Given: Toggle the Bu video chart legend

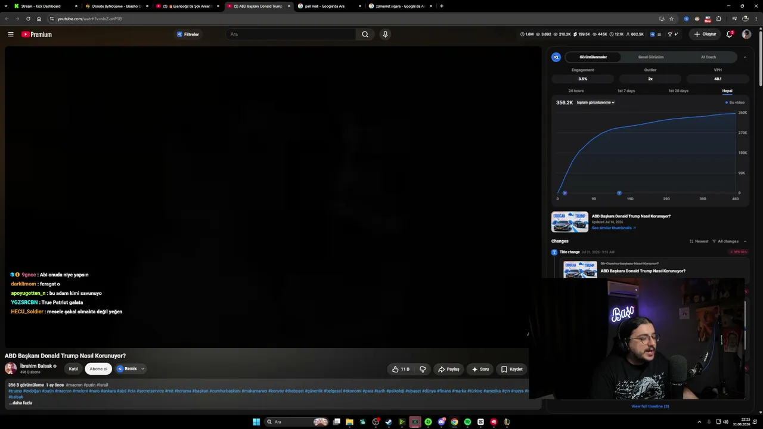Looking at the screenshot, I should click(735, 102).
